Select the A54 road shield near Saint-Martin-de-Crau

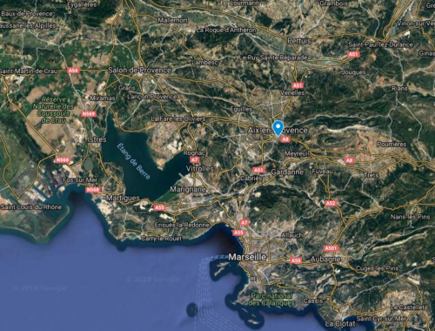pyautogui.click(x=73, y=71)
